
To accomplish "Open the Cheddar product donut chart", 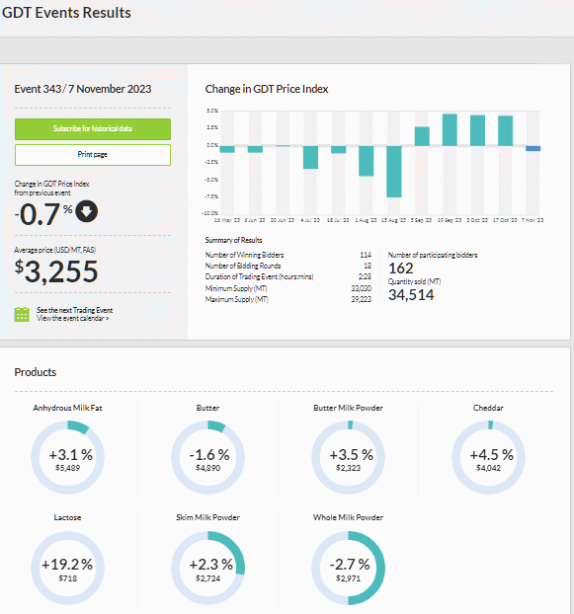I will click(x=489, y=457).
